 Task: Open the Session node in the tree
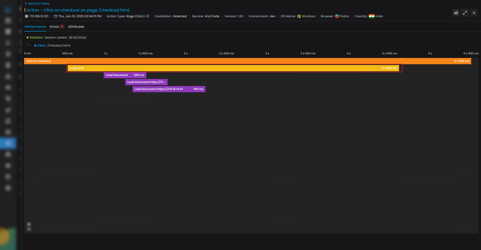36,37
